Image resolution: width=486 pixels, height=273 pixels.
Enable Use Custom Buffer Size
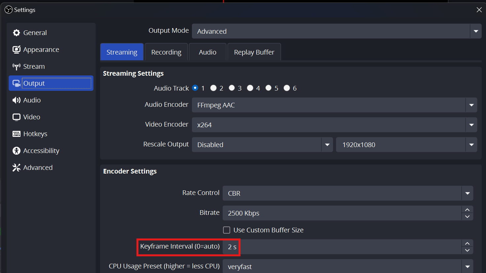[x=227, y=230]
